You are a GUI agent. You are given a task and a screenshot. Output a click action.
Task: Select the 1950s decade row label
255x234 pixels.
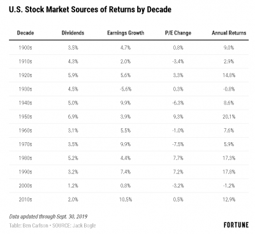[25, 117]
